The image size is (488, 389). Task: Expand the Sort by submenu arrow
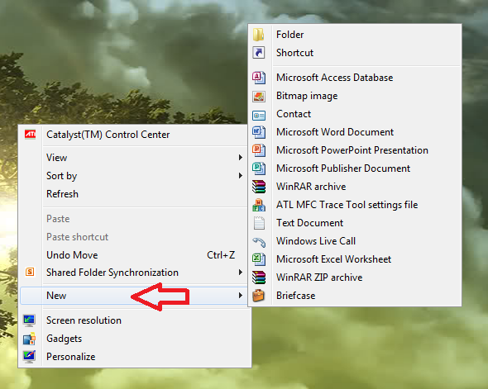pos(240,176)
